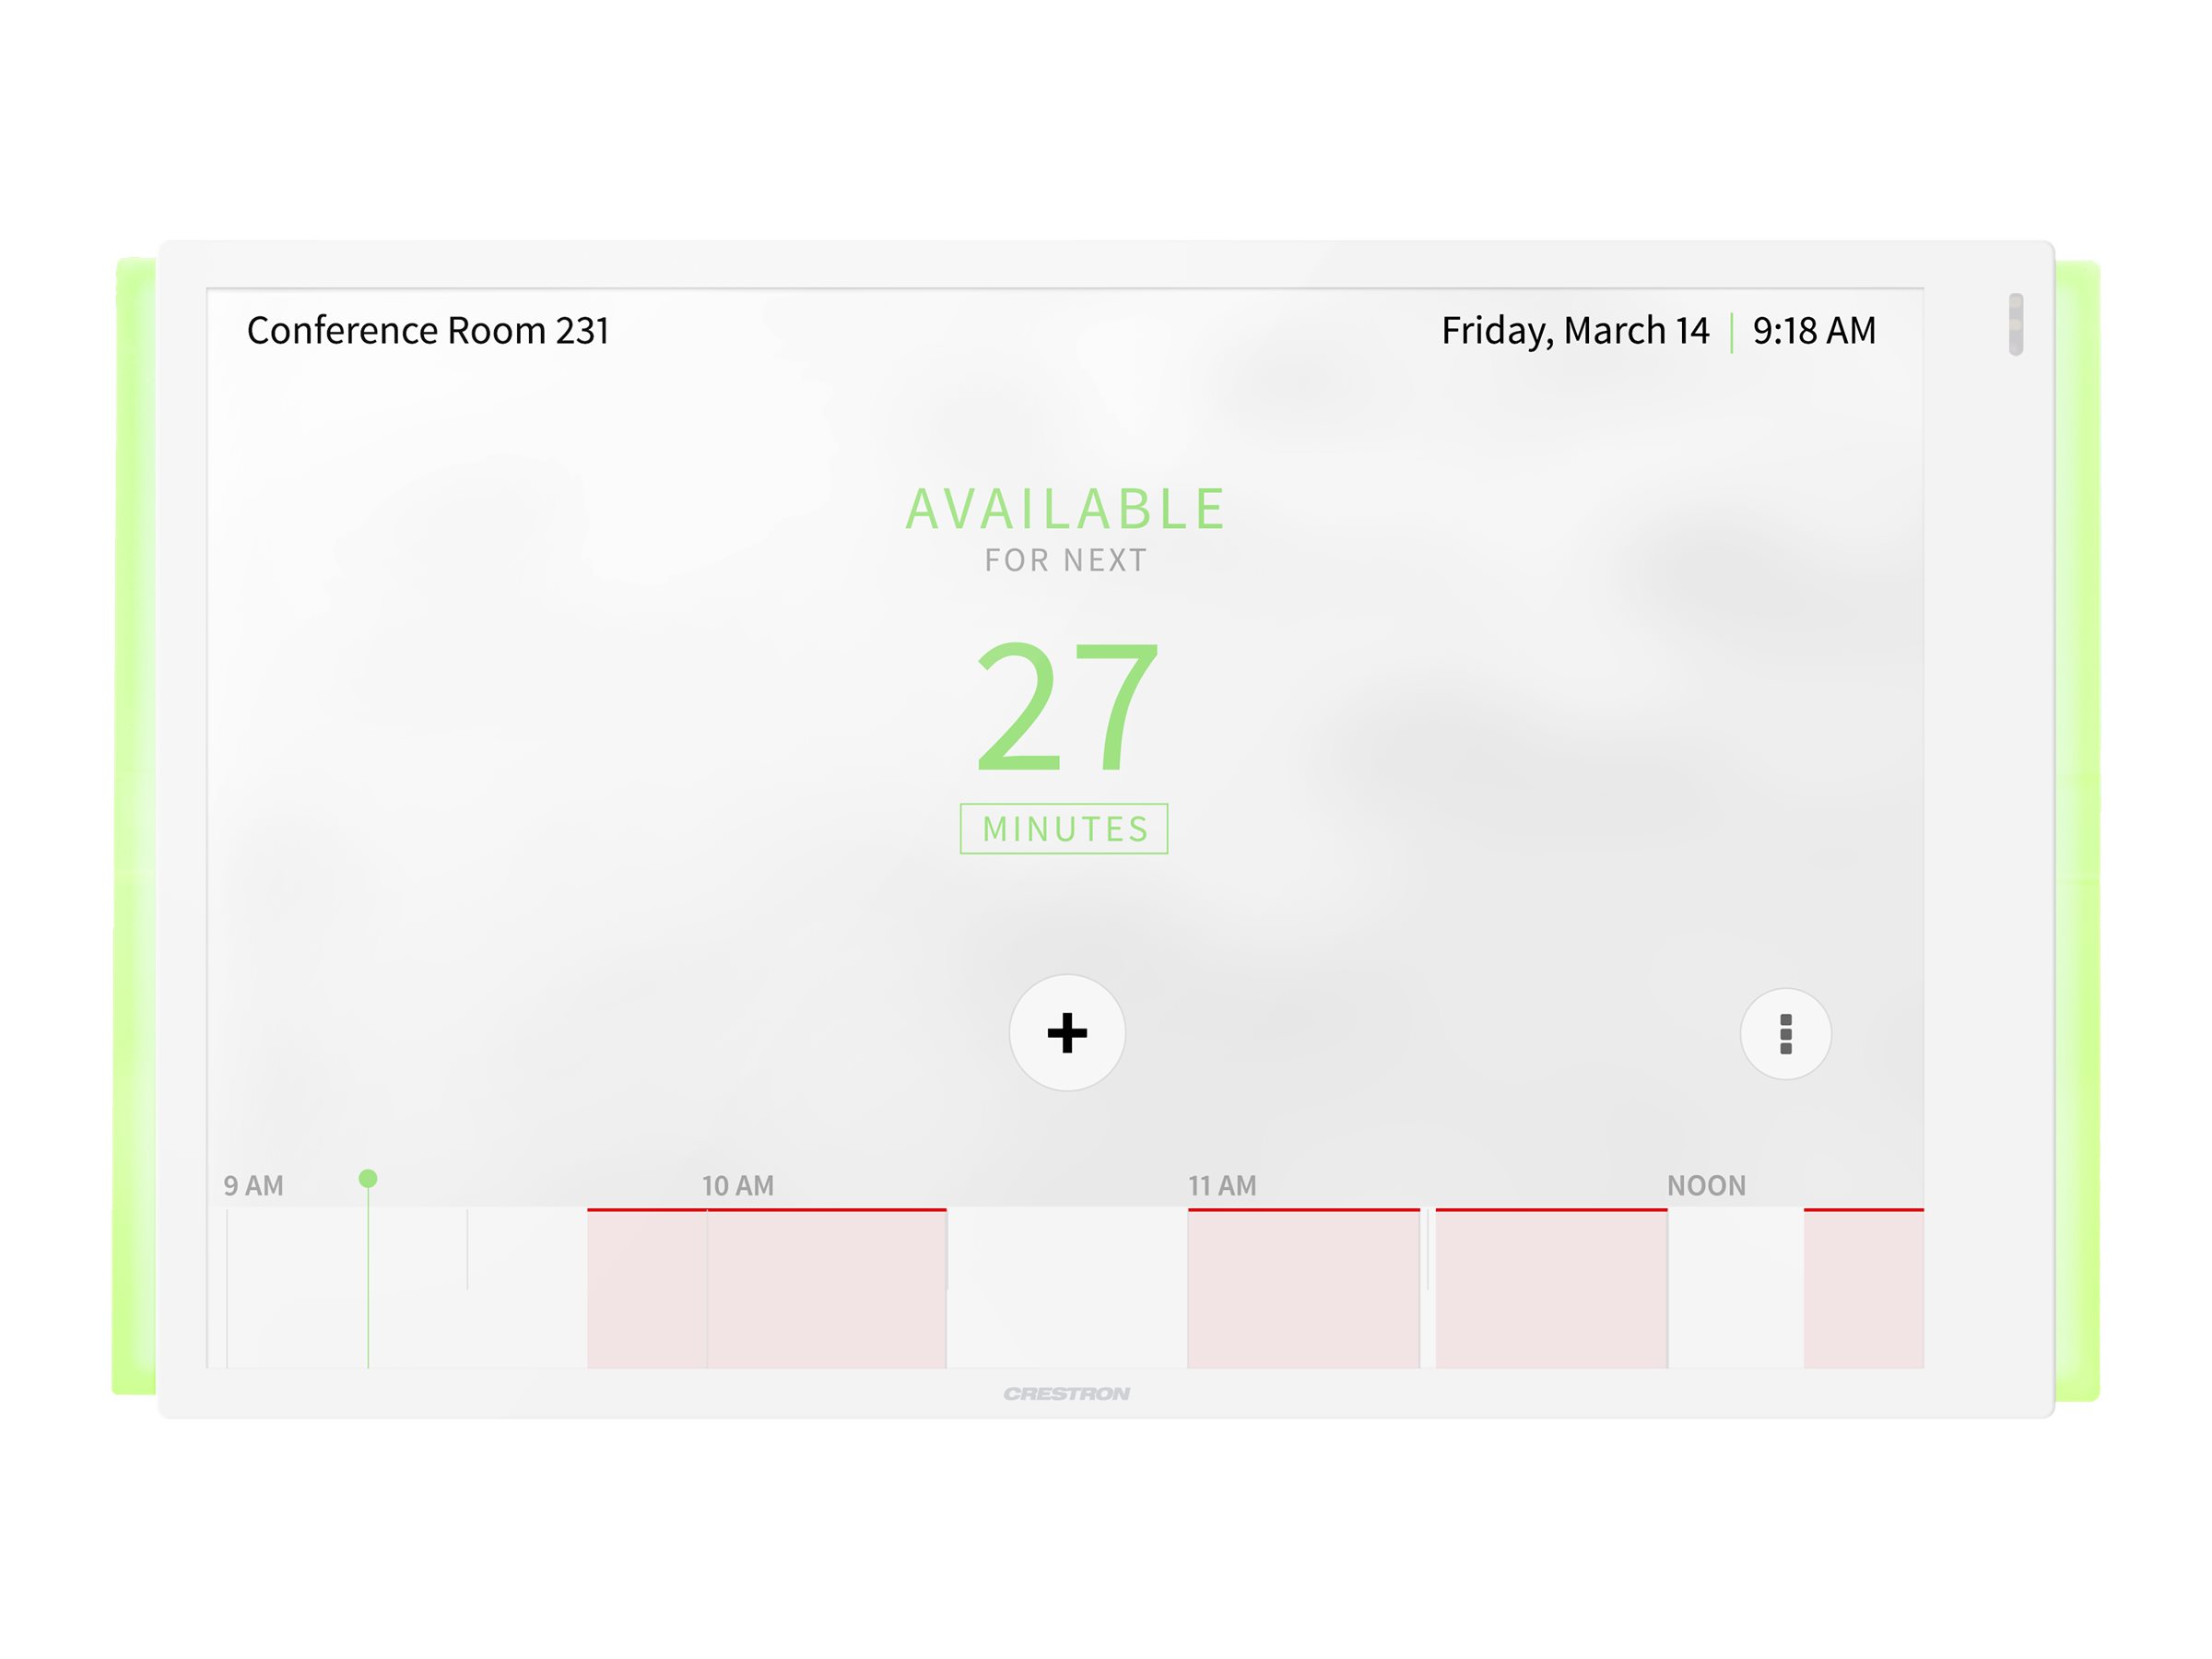
Task: Tap the 9:18 AM clock display
Action: (x=1813, y=330)
